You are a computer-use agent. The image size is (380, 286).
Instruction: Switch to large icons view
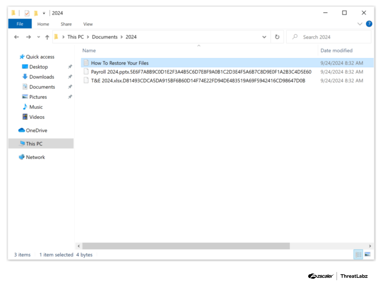(x=368, y=254)
